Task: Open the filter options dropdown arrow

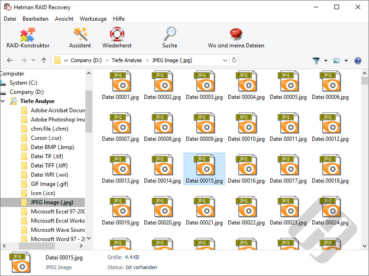Action: (x=326, y=61)
